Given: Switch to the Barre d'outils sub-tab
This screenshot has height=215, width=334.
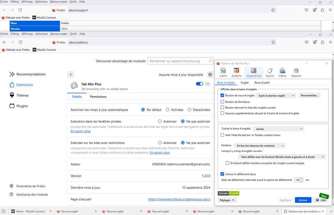Looking at the screenshot, I should [262, 82].
